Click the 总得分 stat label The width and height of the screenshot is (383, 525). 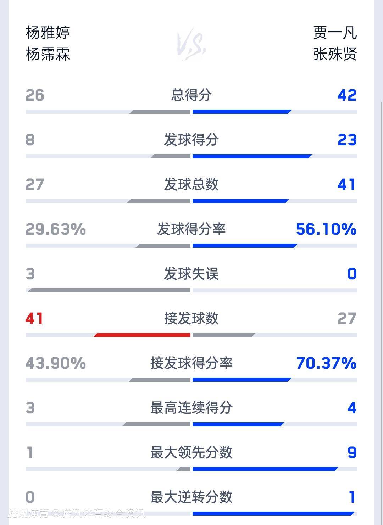click(x=191, y=95)
